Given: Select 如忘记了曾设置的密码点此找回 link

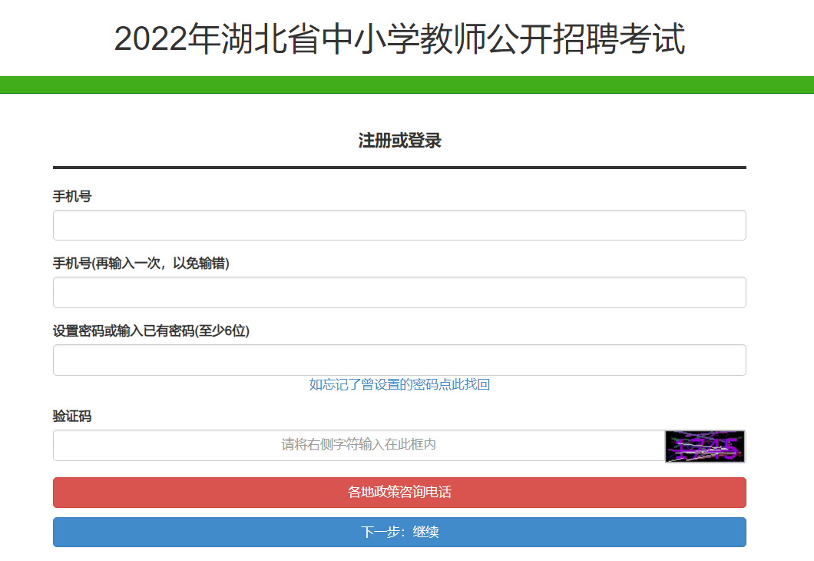Looking at the screenshot, I should click(x=399, y=384).
